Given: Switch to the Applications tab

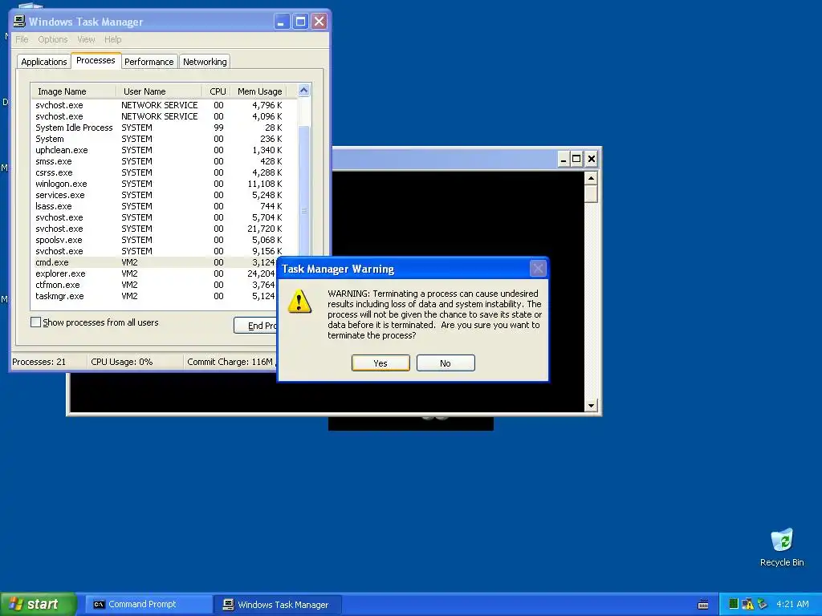Looking at the screenshot, I should tap(44, 62).
